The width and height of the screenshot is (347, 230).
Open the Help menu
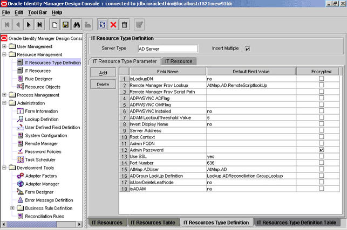[57, 12]
